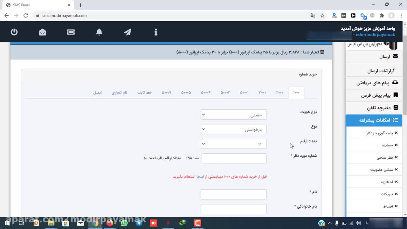Image resolution: width=407 pixels, height=229 pixels.
Task: Click the power logout icon
Action: pos(14,32)
